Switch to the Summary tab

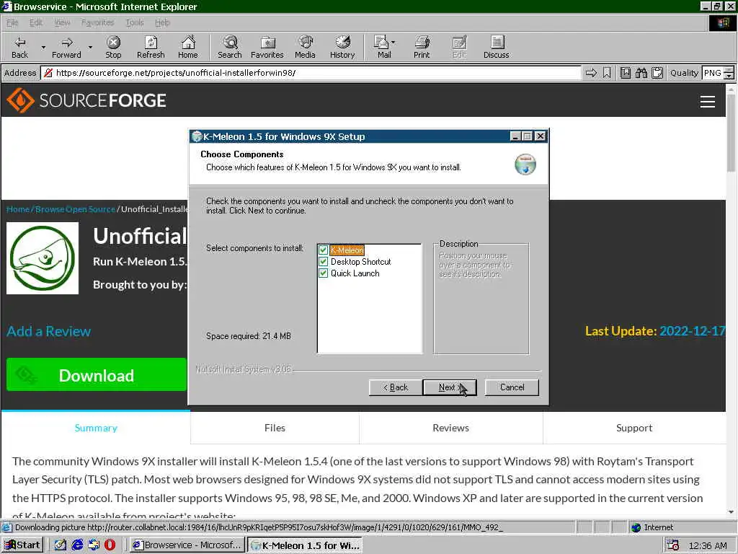(x=96, y=428)
